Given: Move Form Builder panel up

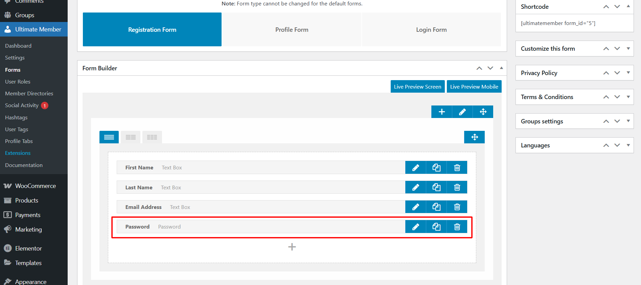Looking at the screenshot, I should tap(479, 68).
